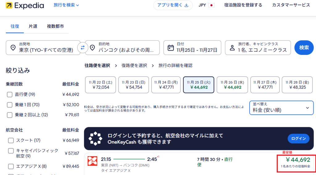Select the 11月26日 (水) date price tile
Screen dimensions: 316x175
[x=233, y=85]
